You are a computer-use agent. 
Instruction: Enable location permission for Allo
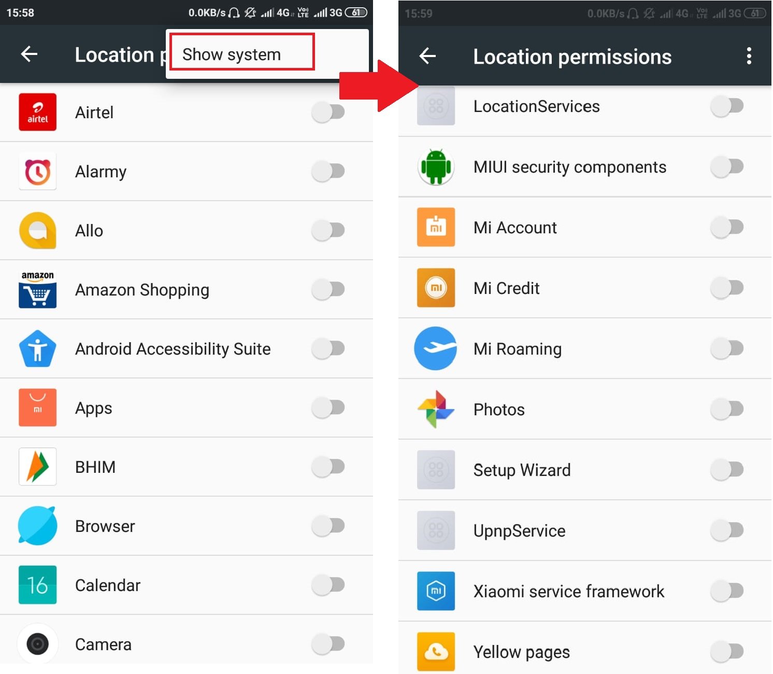(328, 230)
